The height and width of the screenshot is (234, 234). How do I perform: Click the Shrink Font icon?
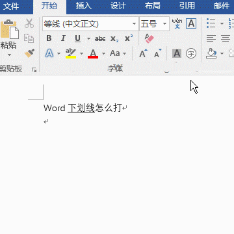pos(158,53)
